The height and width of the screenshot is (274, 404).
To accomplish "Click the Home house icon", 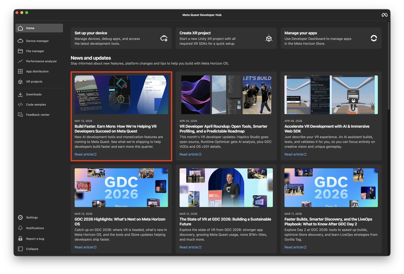I will coord(20,28).
